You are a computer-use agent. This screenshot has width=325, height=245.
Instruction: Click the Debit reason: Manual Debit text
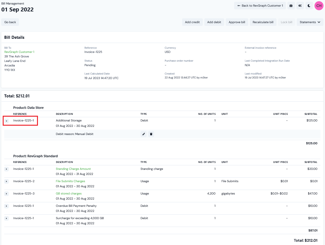click(75, 134)
